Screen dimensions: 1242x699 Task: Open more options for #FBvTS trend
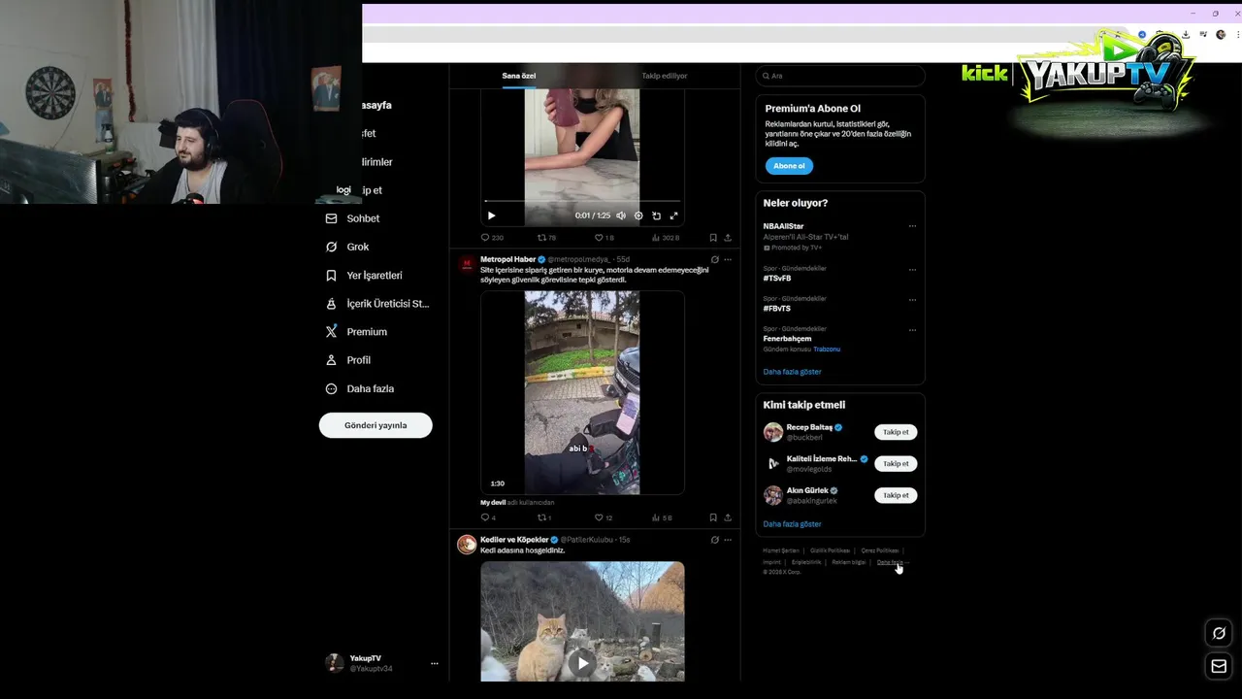pos(912,299)
